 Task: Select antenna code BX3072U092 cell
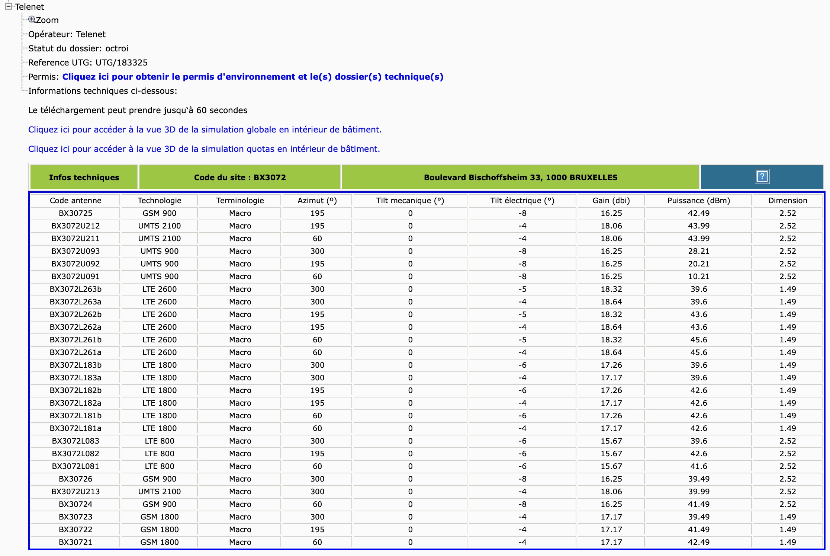(x=75, y=264)
